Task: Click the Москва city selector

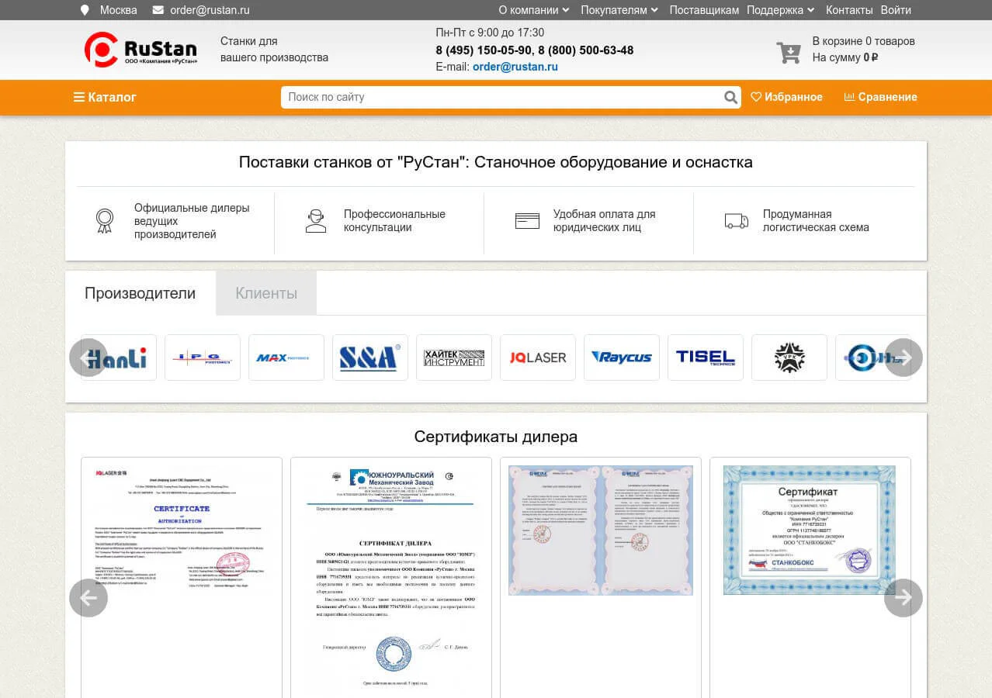Action: 118,10
